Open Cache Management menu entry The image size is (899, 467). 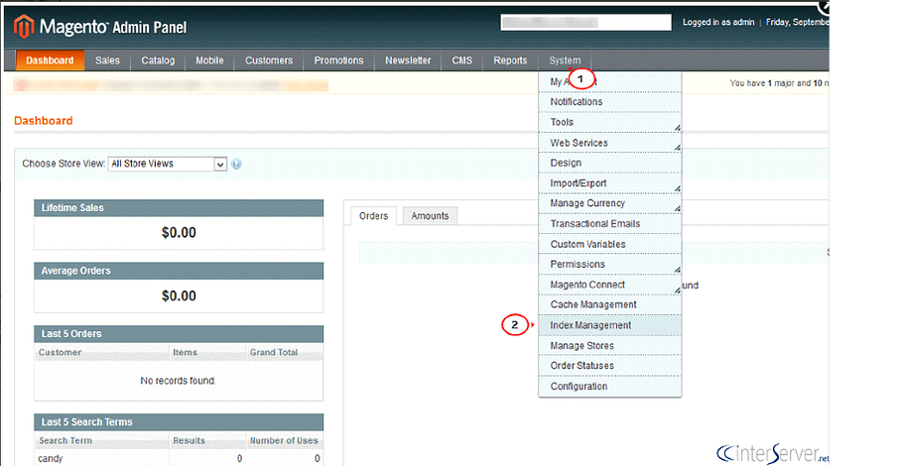click(x=593, y=304)
